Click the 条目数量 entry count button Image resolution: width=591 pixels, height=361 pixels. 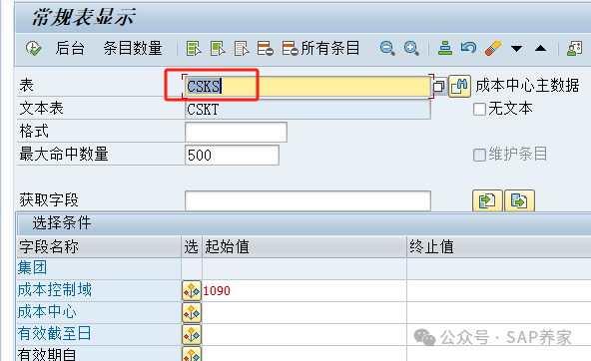(133, 49)
